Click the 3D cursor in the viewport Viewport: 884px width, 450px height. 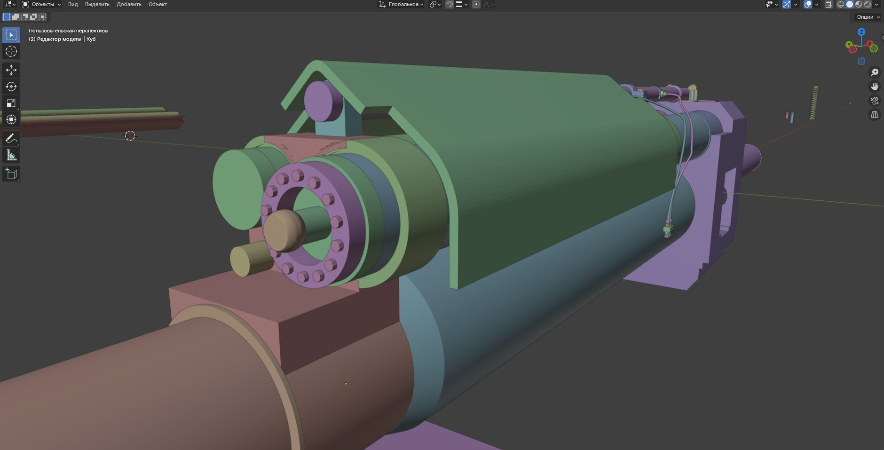(x=130, y=136)
